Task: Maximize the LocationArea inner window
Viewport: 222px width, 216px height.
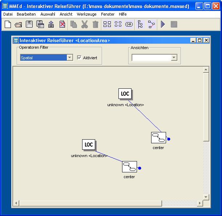Action: pyautogui.click(x=199, y=40)
